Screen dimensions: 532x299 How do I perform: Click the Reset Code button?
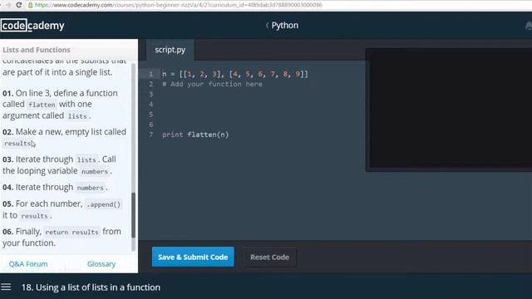pyautogui.click(x=269, y=257)
